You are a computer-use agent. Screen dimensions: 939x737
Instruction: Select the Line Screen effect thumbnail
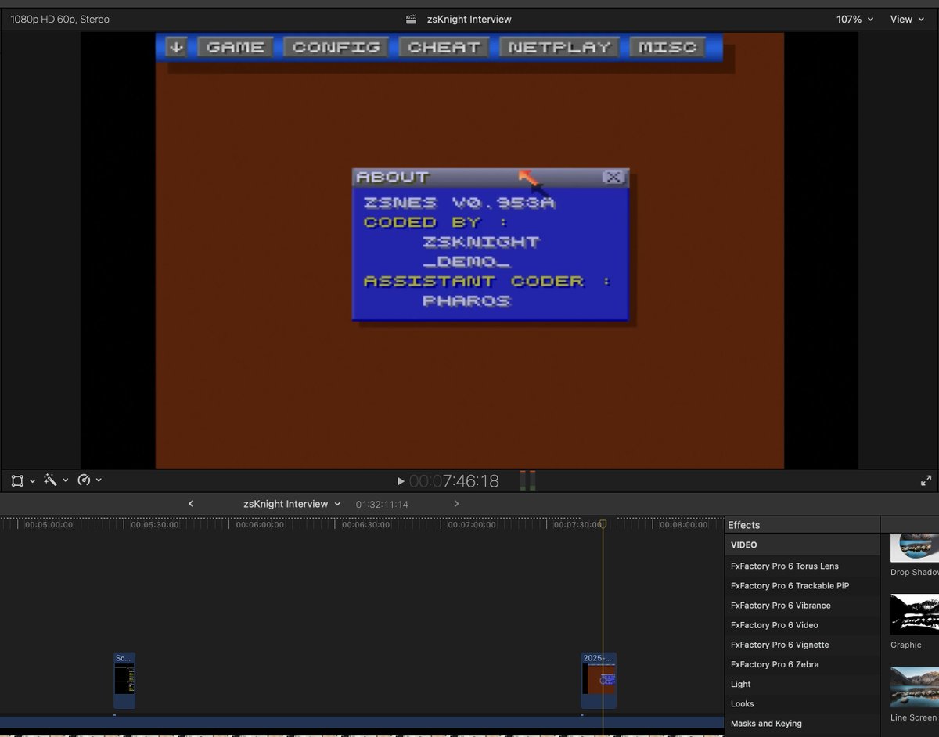915,687
